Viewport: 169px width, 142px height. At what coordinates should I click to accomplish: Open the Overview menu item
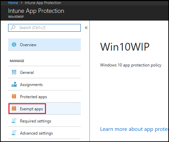coord(44,45)
